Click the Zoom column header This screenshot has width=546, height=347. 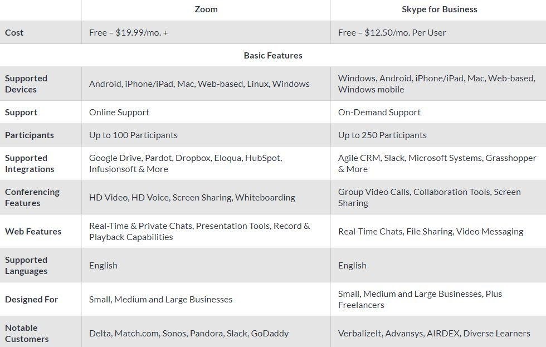(206, 9)
